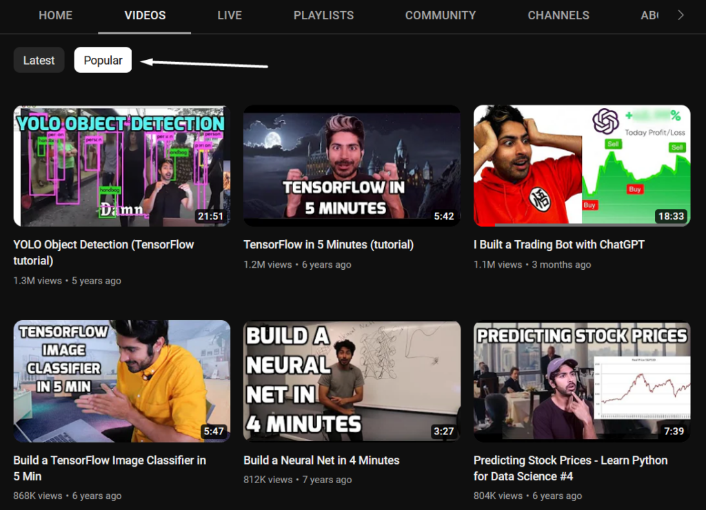Go to the PLAYLISTS tab
The image size is (706, 510).
pos(324,15)
